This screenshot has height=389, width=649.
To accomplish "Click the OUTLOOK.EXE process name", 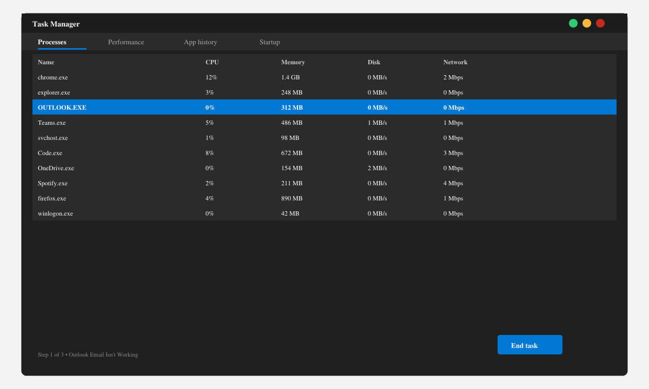I will (x=62, y=108).
